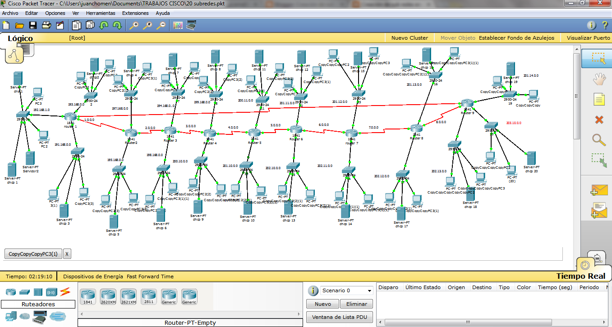Viewport: 612px width, 327px height.
Task: Click Visualizar Puerto
Action: pos(587,38)
